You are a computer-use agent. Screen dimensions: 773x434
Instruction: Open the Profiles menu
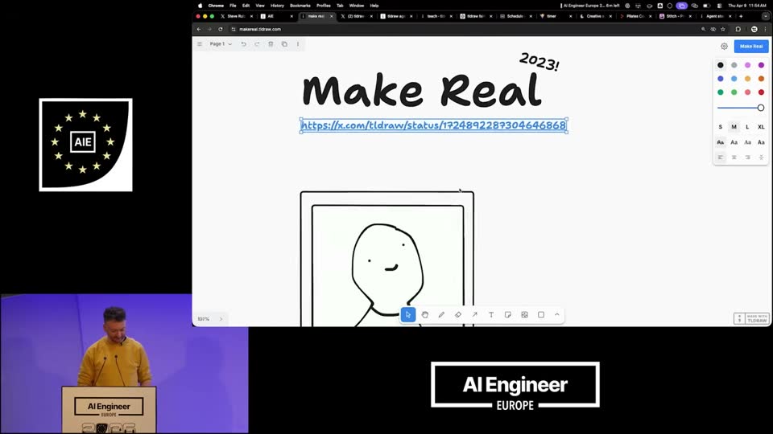324,6
